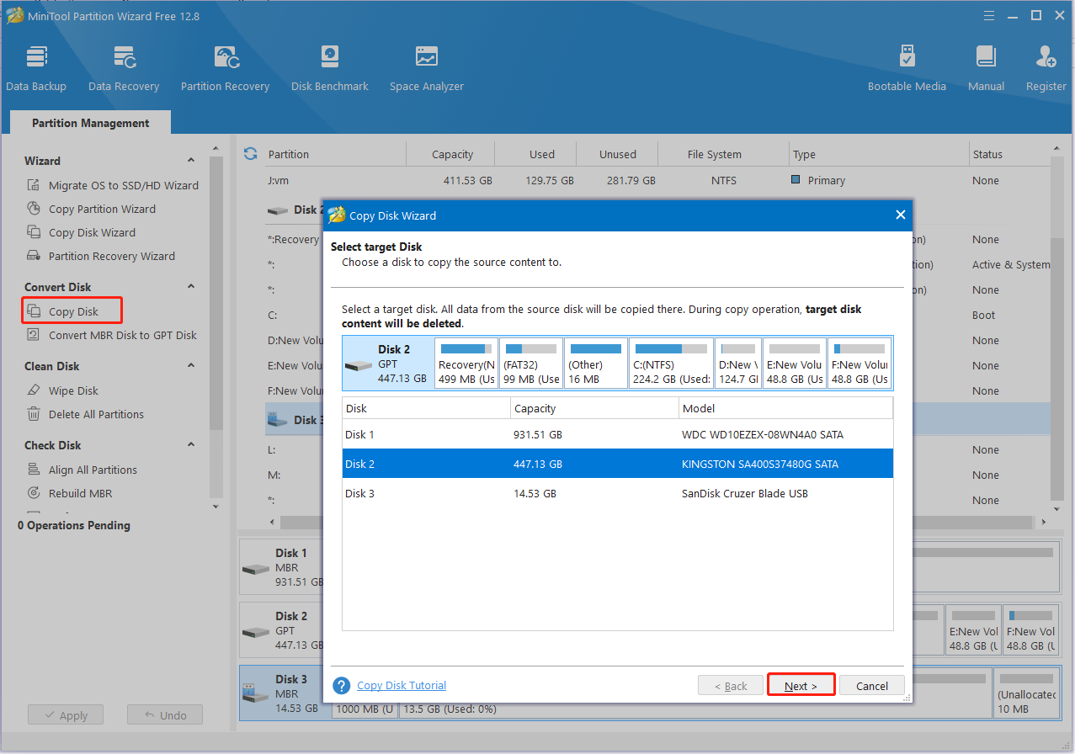Choose Migrate OS to SSD/HD Wizard

pos(123,185)
